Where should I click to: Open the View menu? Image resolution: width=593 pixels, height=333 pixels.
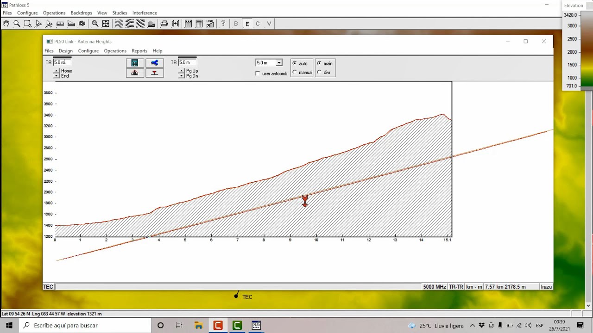coord(102,13)
